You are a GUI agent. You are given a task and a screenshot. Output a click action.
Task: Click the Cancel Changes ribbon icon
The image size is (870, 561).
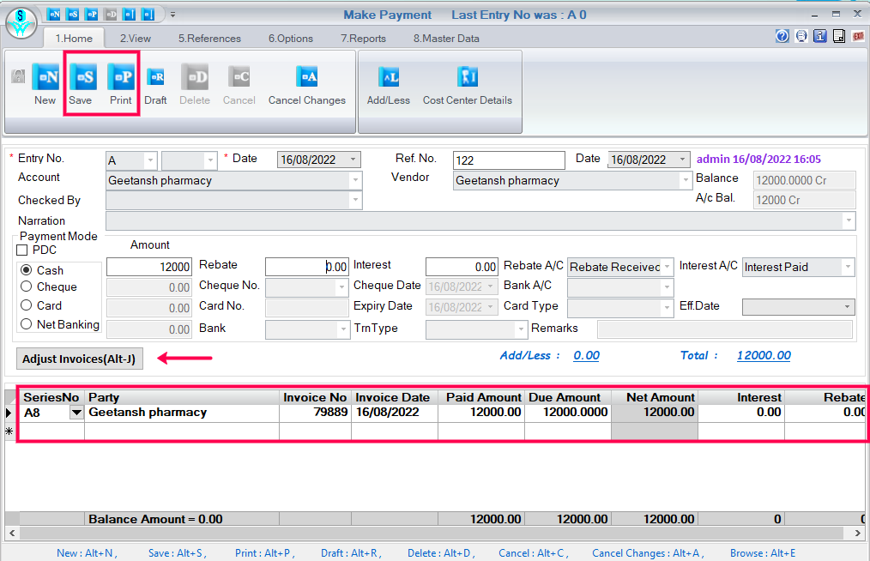coord(307,76)
